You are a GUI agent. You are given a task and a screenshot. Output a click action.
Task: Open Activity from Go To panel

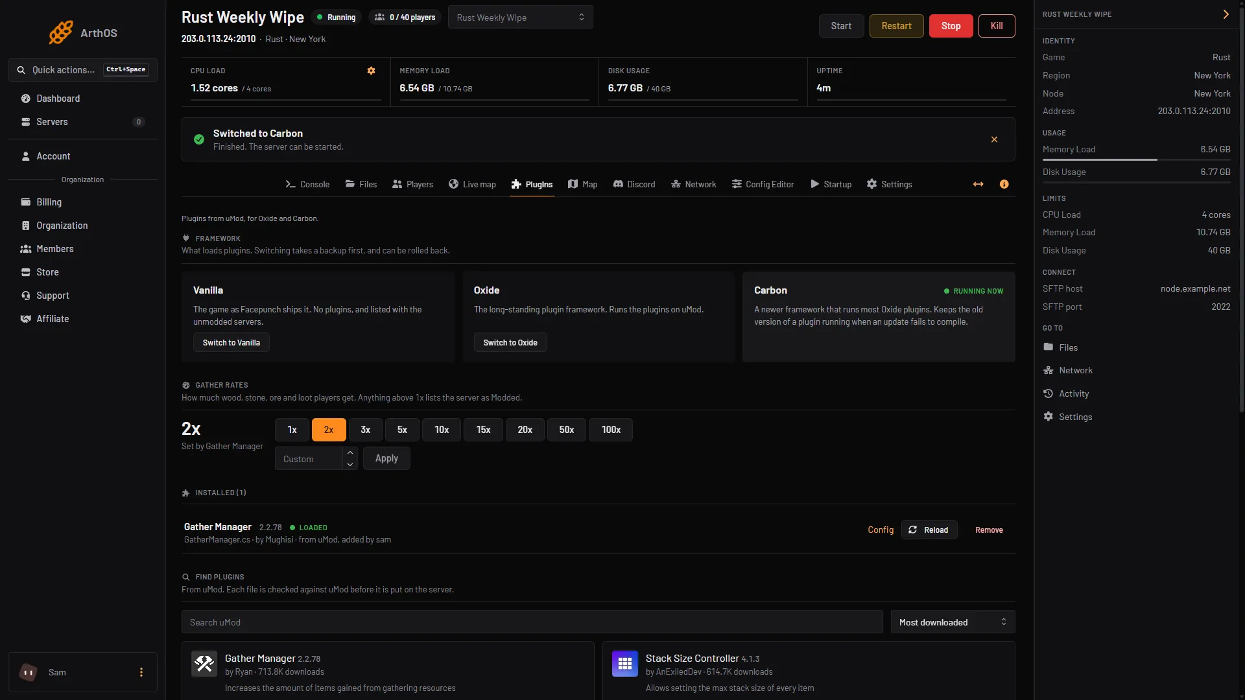[1066, 393]
